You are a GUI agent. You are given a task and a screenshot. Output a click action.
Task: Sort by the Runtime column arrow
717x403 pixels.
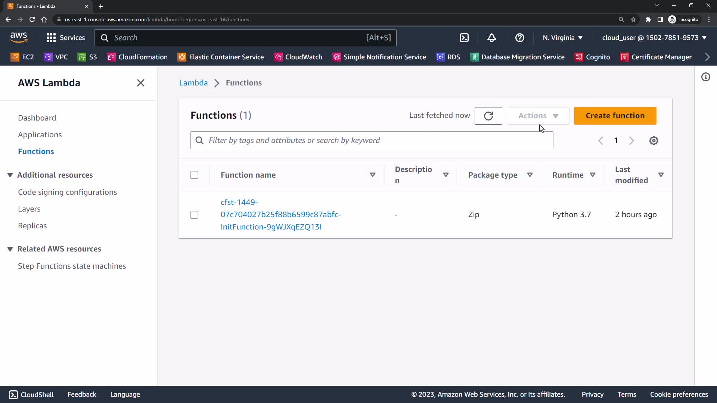(592, 175)
